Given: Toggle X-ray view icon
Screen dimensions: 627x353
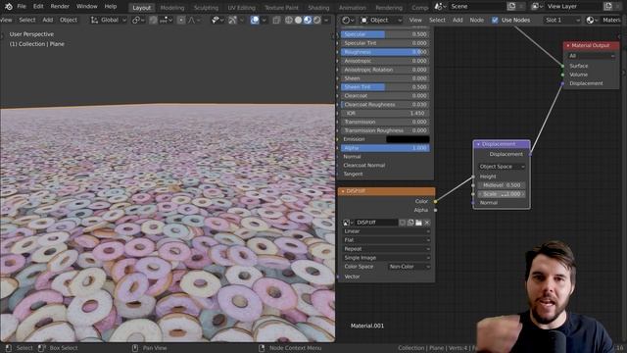Looking at the screenshot, I should click(276, 20).
